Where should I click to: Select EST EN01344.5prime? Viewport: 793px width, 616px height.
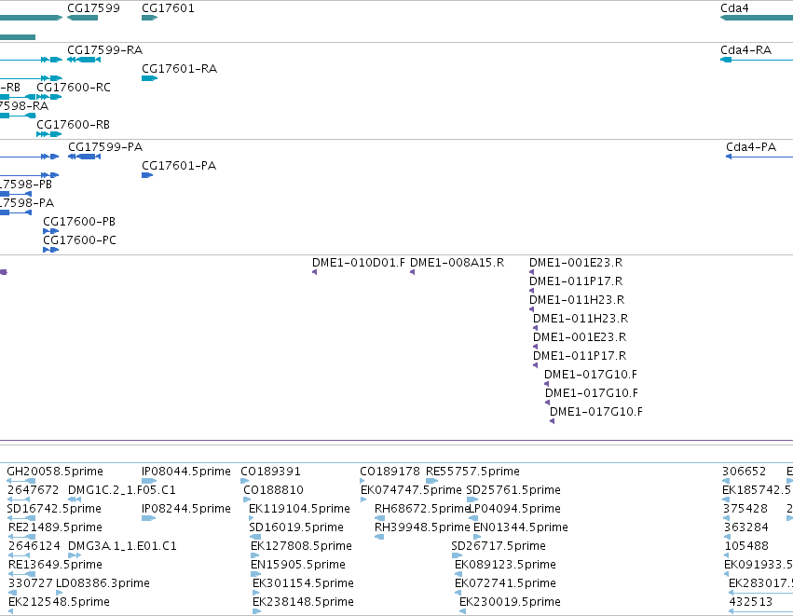(520, 527)
